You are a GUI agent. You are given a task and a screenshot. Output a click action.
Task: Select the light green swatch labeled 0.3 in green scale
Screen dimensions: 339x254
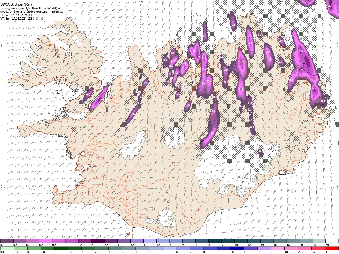pyautogui.click(x=20, y=248)
